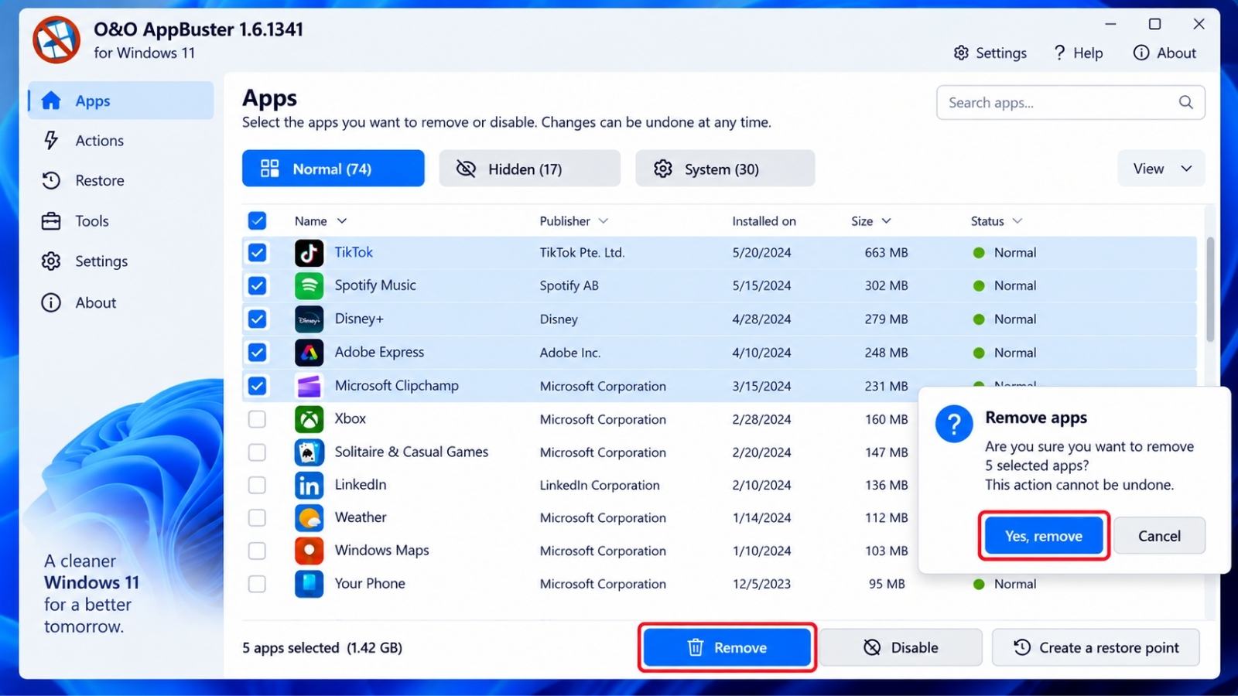
Task: Click the sidebar Settings gear icon
Action: [51, 261]
